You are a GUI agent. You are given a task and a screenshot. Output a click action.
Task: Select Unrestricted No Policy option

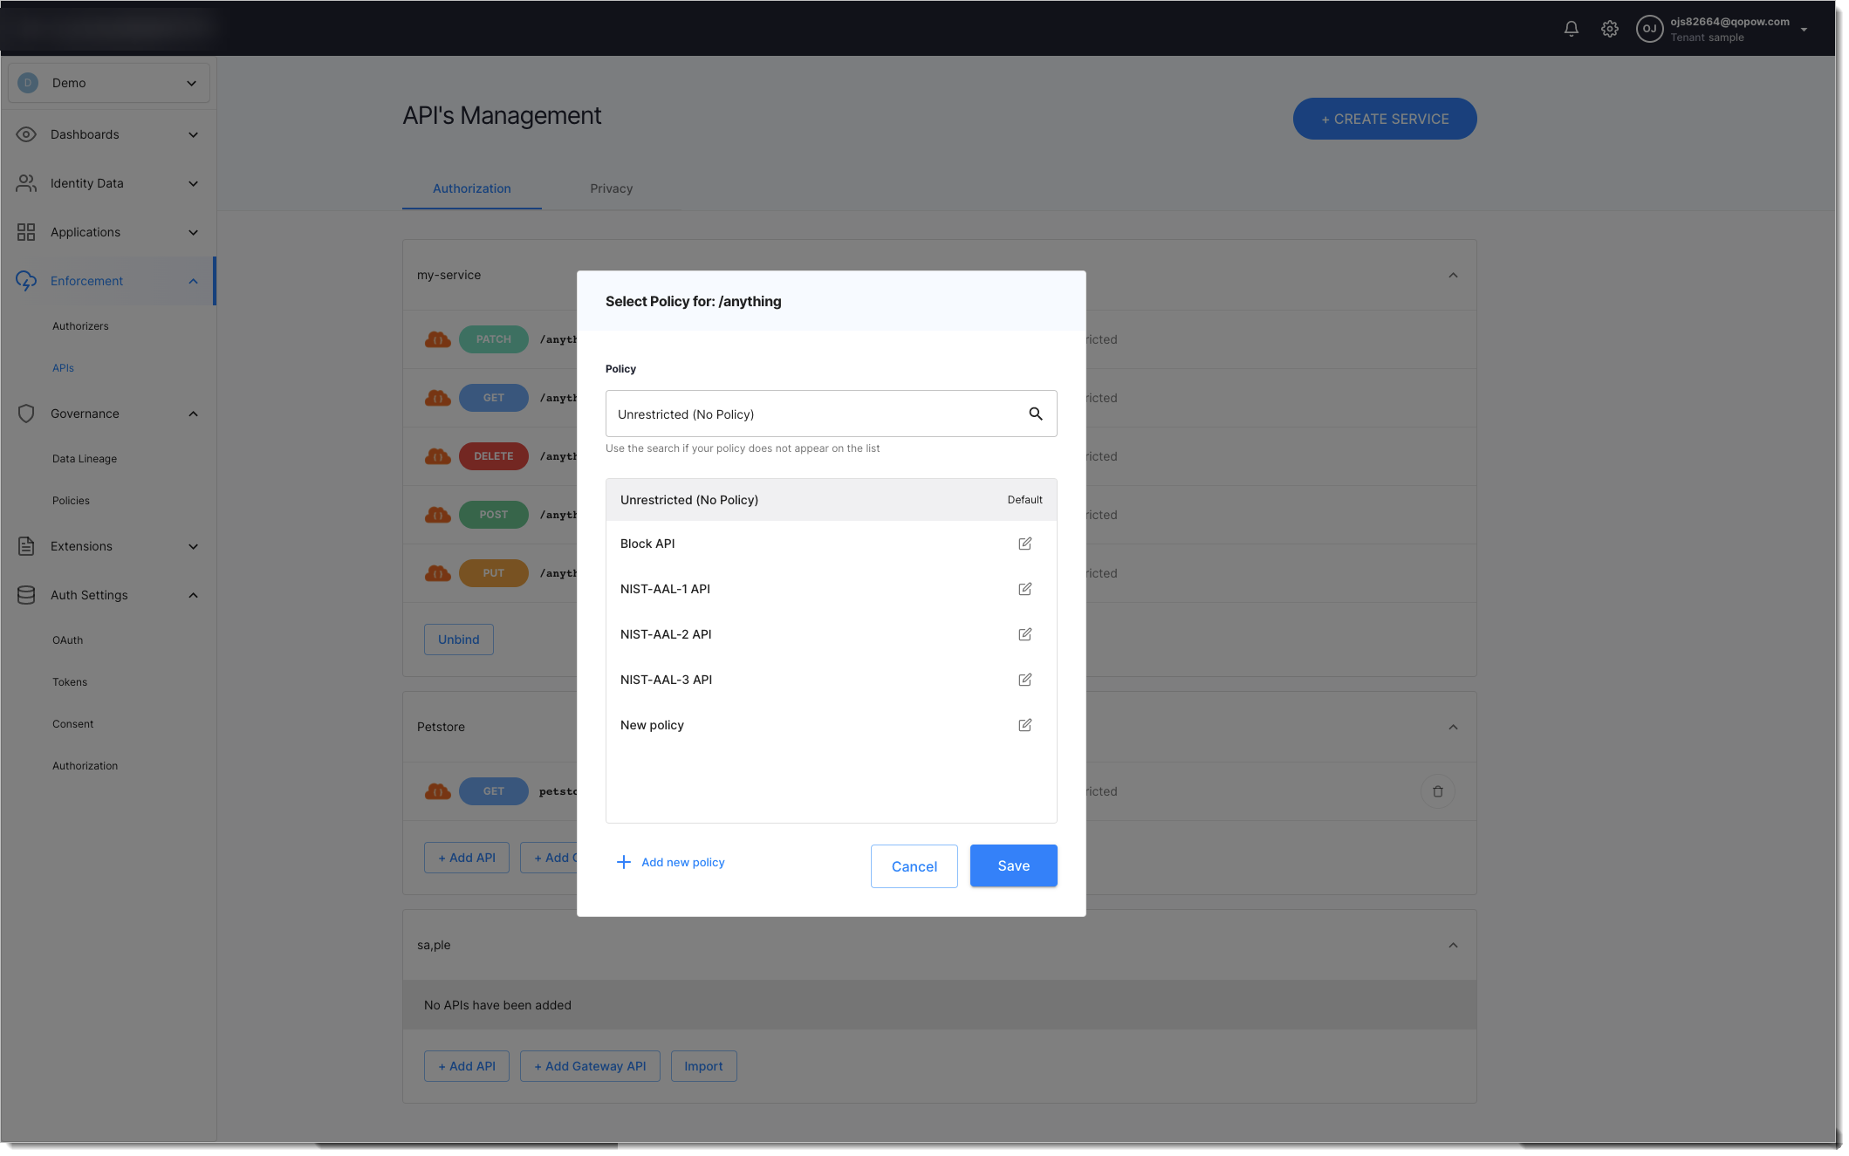(x=688, y=498)
